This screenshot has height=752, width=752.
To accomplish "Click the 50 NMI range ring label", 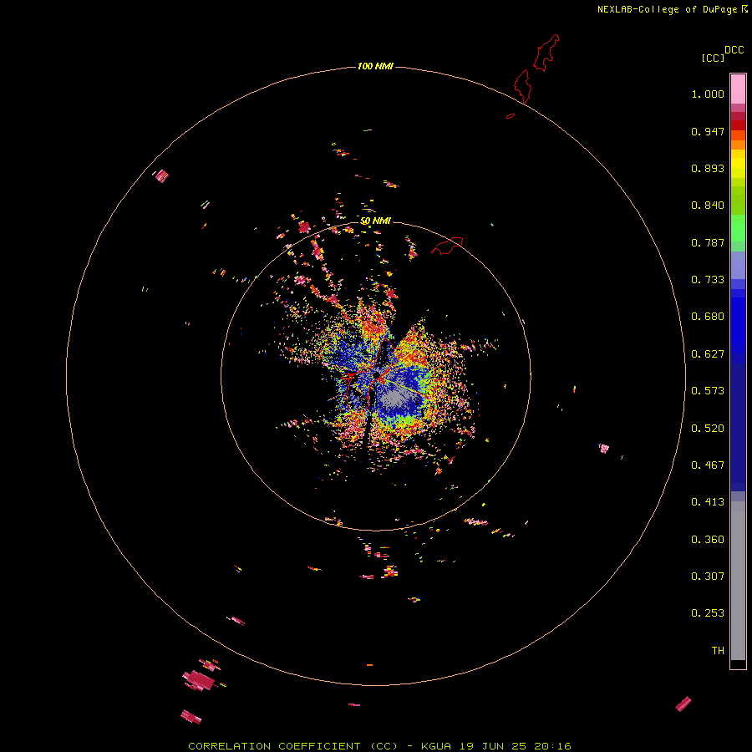I will pos(375,221).
